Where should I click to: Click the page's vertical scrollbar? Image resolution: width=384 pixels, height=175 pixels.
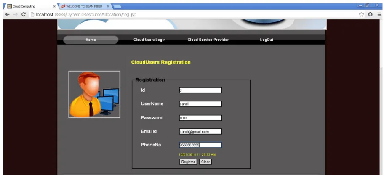[x=381, y=97]
